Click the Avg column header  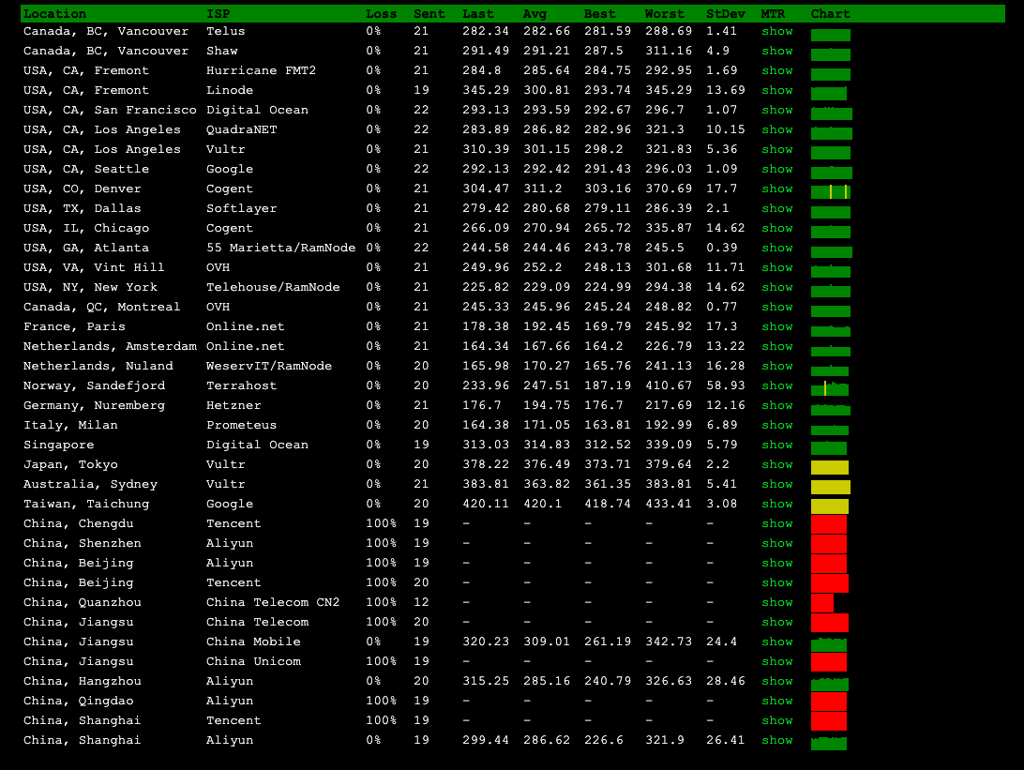click(x=535, y=14)
